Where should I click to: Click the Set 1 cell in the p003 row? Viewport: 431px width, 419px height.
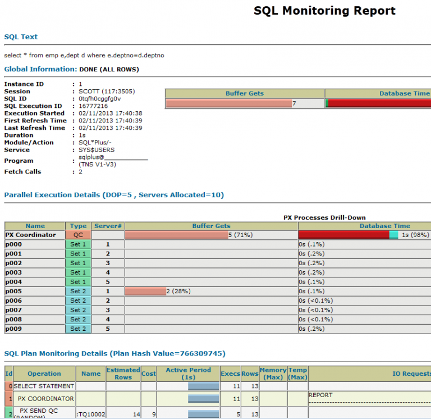coord(78,272)
